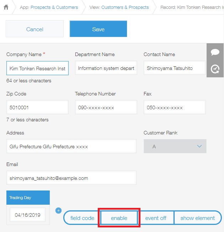Focus the Company Name field
The image size is (224, 232).
tap(38, 68)
